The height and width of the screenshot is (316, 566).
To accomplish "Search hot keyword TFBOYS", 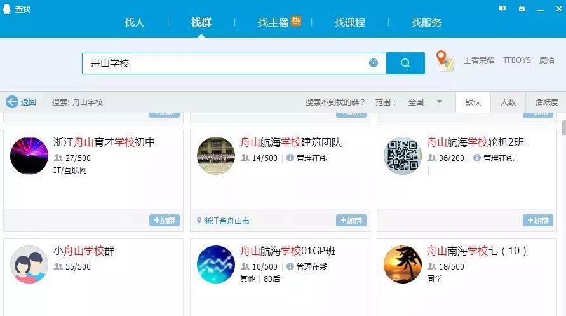I will click(517, 60).
